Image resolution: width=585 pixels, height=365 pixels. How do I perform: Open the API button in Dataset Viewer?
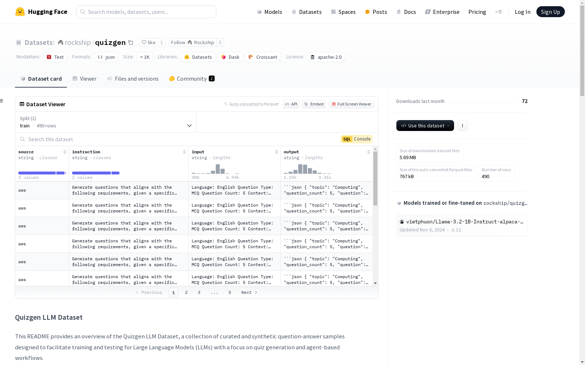(291, 104)
